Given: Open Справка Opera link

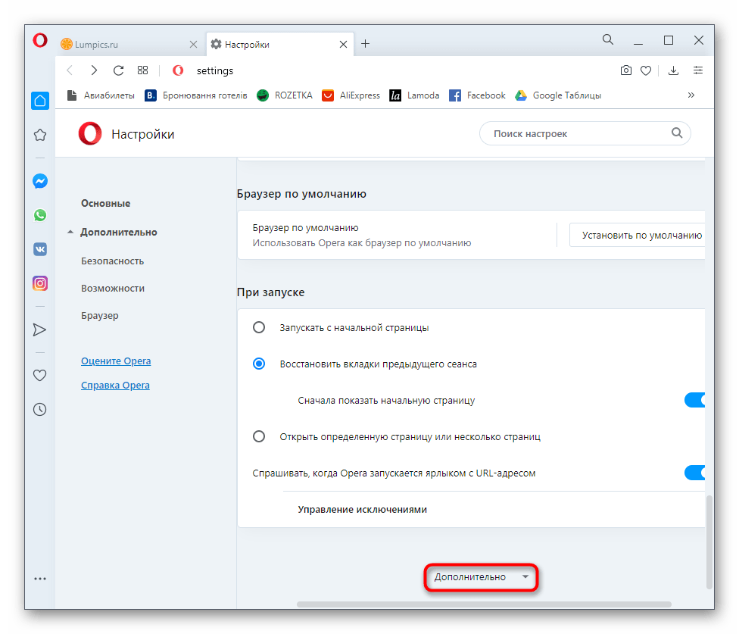Looking at the screenshot, I should (115, 385).
